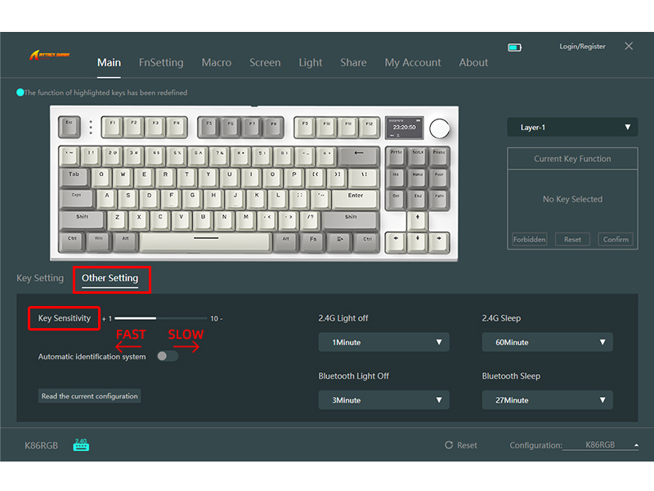This screenshot has height=491, width=654.
Task: Click the 2.4G connection keyboard icon
Action: 81,444
